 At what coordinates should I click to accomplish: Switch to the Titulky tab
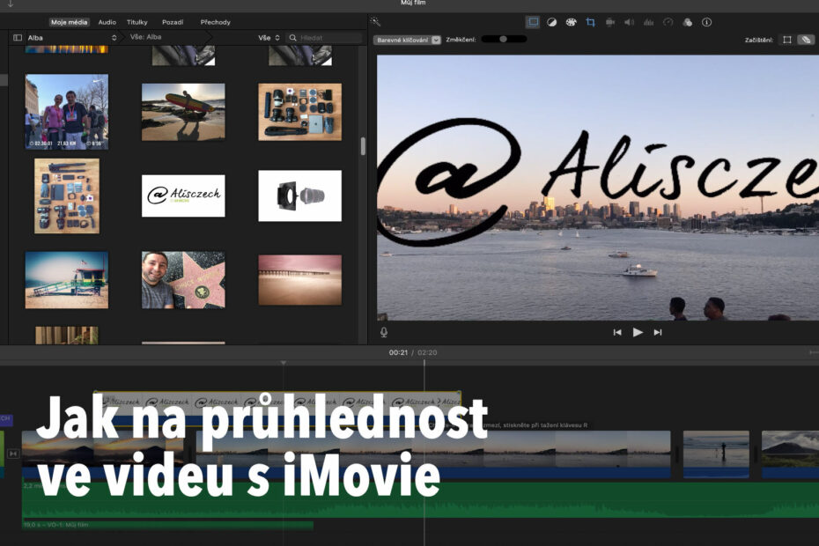[136, 22]
